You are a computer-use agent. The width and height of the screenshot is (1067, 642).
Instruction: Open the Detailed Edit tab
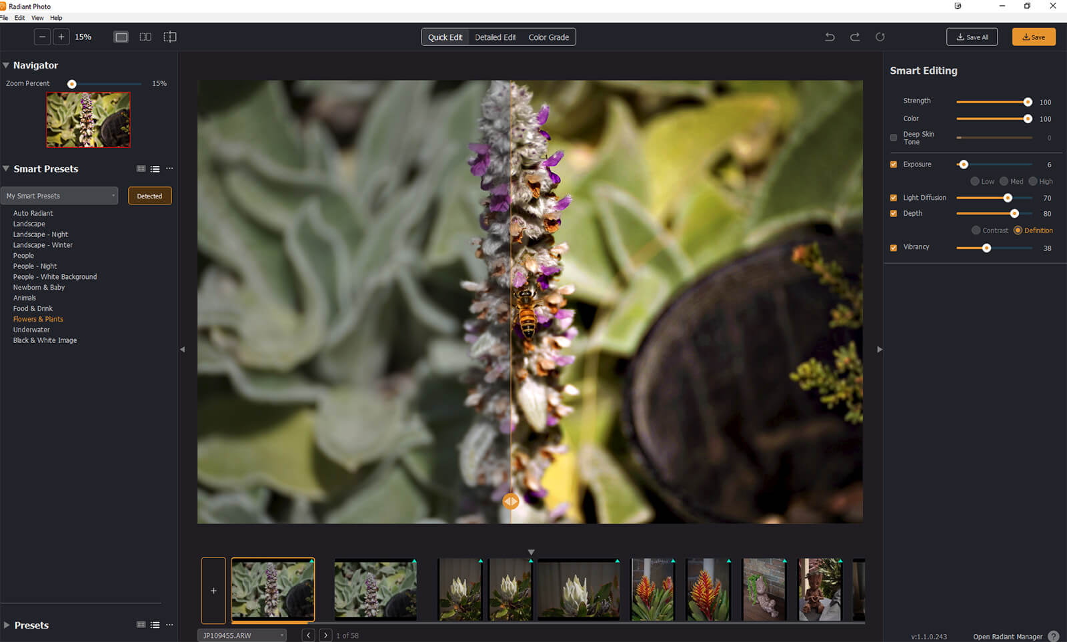[x=495, y=37]
